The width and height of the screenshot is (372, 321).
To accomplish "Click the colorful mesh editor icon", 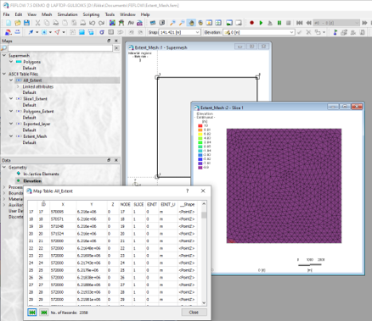I will click(x=112, y=23).
